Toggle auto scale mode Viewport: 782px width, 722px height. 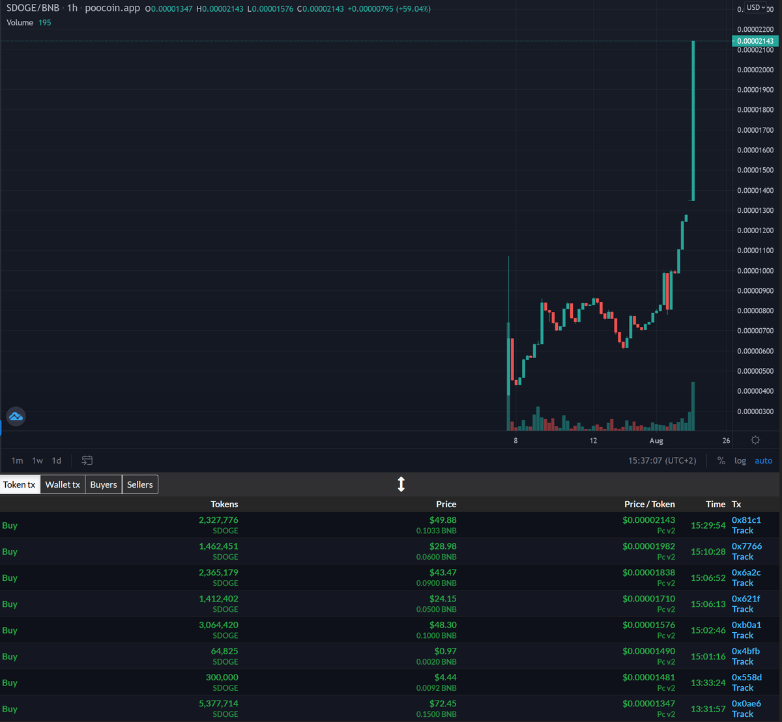coord(763,460)
